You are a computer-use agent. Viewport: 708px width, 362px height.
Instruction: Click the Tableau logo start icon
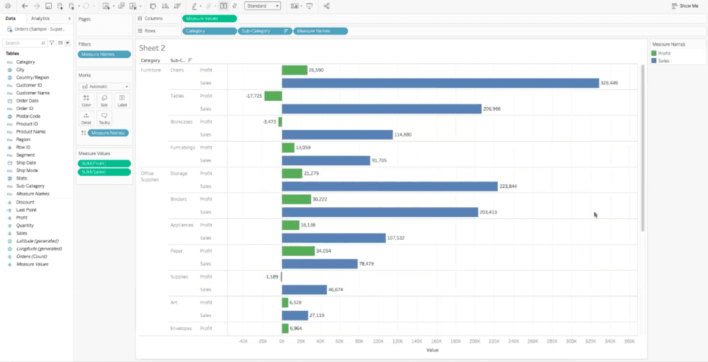(8, 6)
